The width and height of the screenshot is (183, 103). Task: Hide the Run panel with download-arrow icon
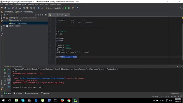181,66
